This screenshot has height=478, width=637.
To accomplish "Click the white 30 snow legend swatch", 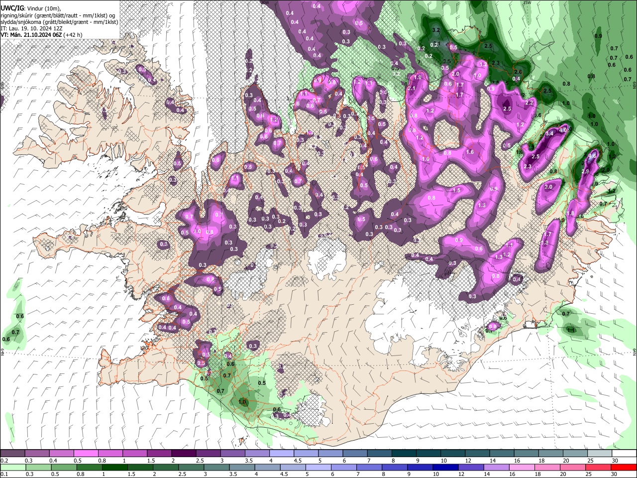I will 624,454.
